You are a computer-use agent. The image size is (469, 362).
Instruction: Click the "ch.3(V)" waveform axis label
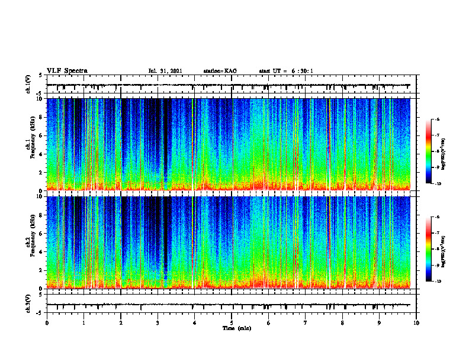point(28,303)
